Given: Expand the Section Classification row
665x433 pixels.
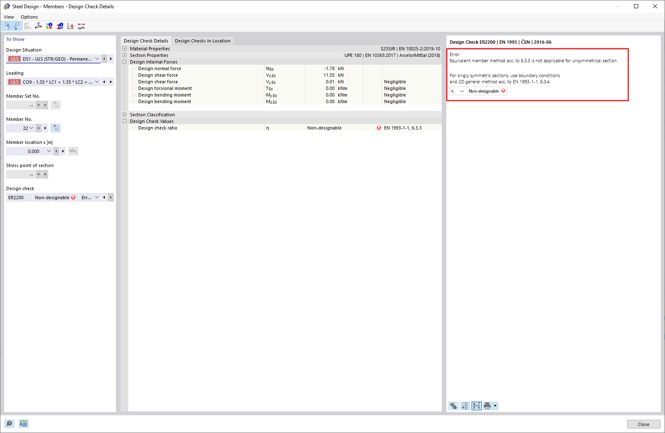Looking at the screenshot, I should pyautogui.click(x=124, y=115).
